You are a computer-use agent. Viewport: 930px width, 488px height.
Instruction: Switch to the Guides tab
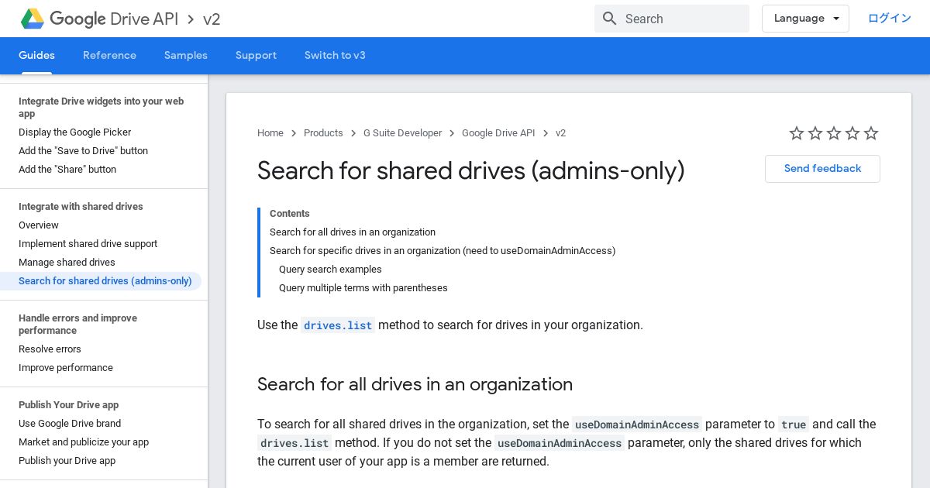point(36,56)
